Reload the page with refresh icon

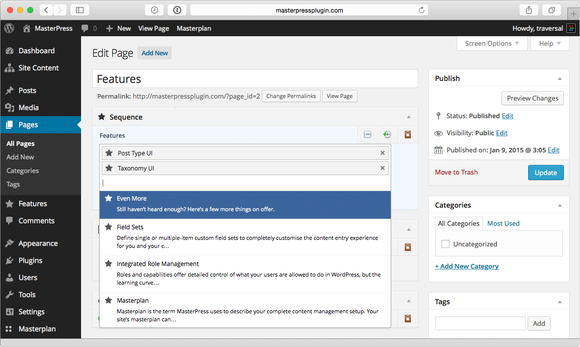pyautogui.click(x=421, y=10)
